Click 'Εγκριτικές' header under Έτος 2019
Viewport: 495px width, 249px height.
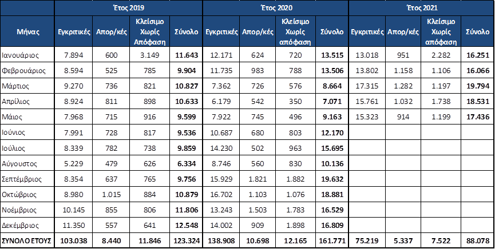point(73,32)
